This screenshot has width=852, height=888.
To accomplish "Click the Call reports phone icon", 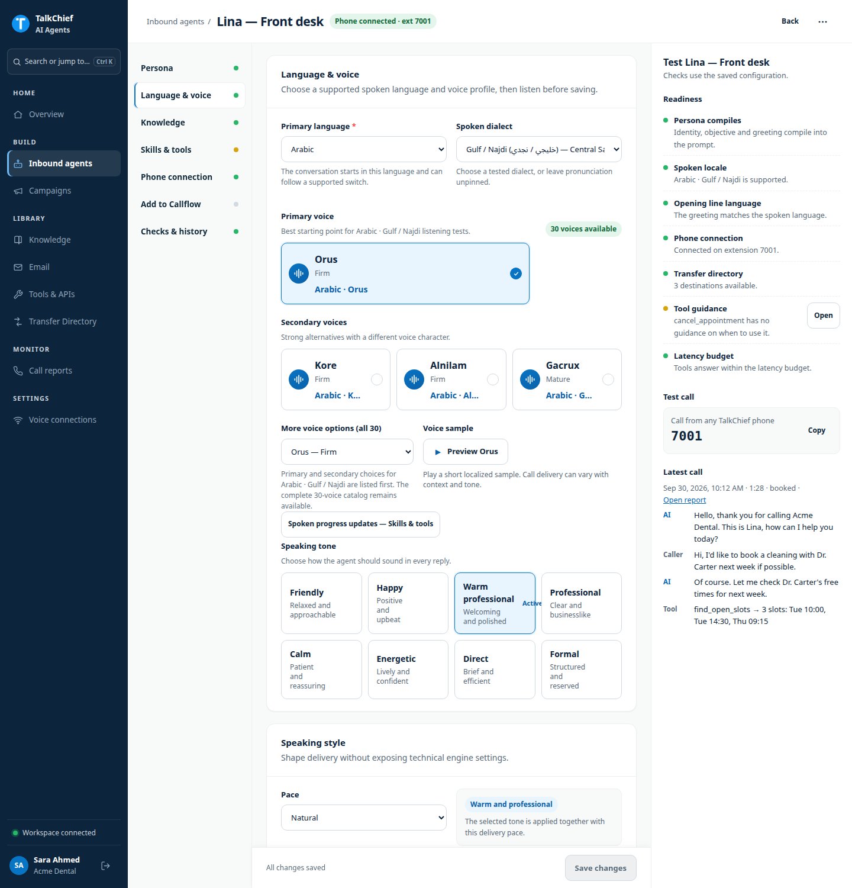I will 18,371.
